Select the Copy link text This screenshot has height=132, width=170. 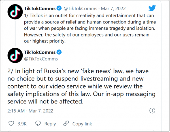[82, 124]
